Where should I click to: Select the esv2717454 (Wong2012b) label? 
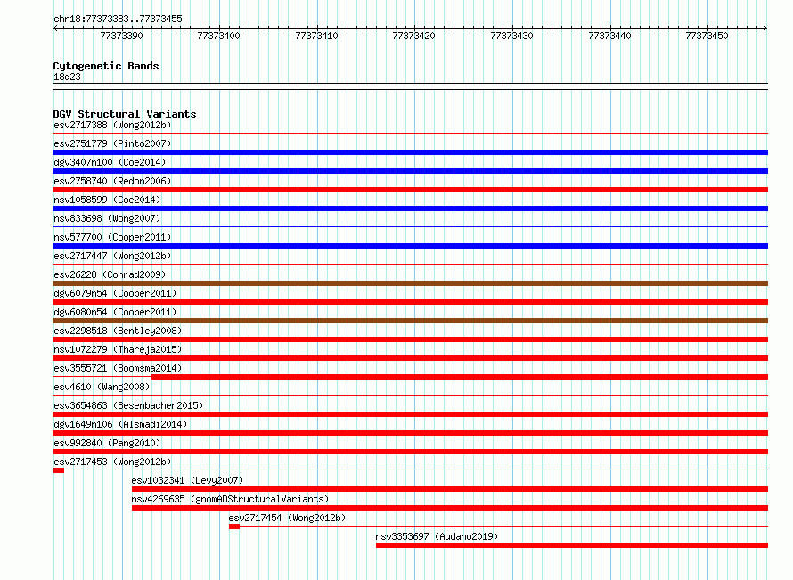pyautogui.click(x=287, y=518)
